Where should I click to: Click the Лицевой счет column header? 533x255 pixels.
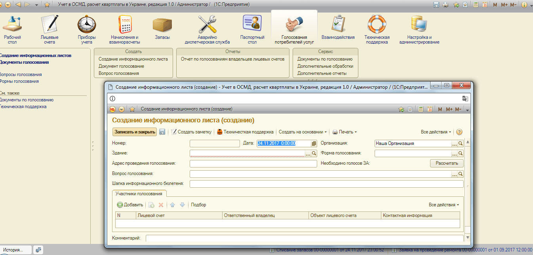pyautogui.click(x=179, y=215)
